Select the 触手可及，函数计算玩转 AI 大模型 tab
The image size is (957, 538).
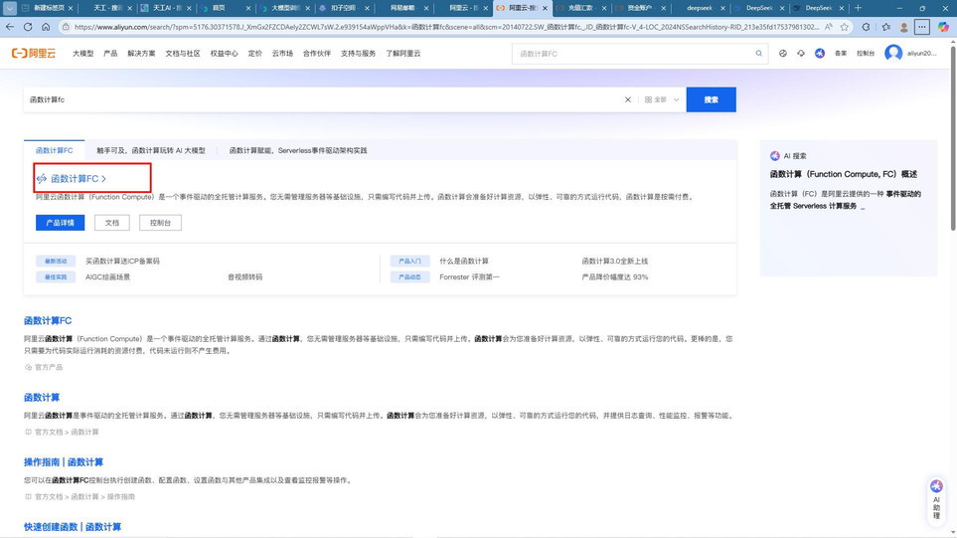(x=151, y=150)
